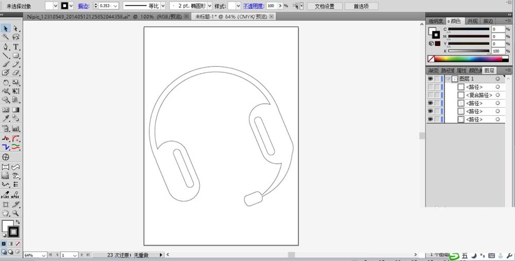Set paint mode to Color in toolbox

pyautogui.click(x=4, y=244)
